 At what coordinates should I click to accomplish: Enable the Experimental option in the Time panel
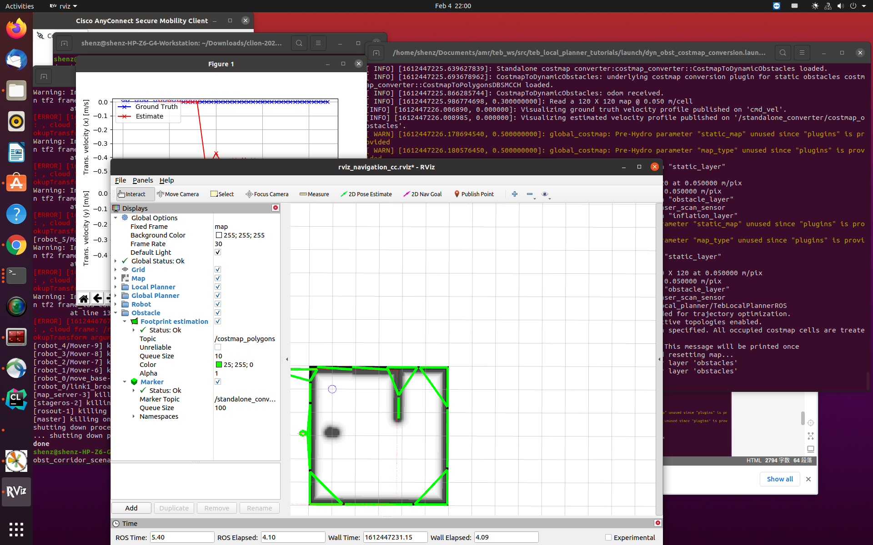pyautogui.click(x=608, y=537)
